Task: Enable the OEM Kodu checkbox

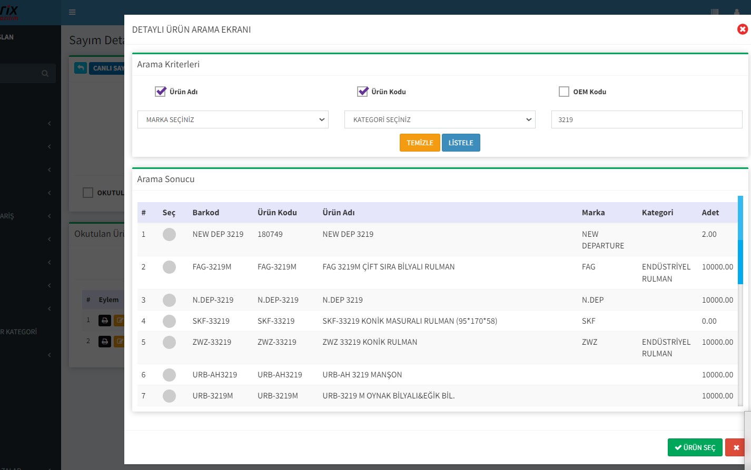Action: click(x=564, y=92)
